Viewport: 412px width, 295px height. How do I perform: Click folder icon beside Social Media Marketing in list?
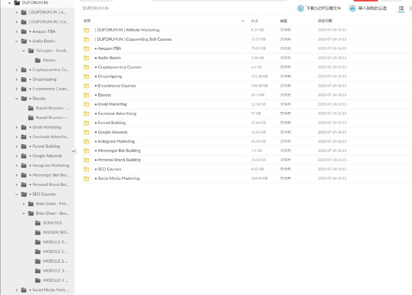[x=87, y=179]
